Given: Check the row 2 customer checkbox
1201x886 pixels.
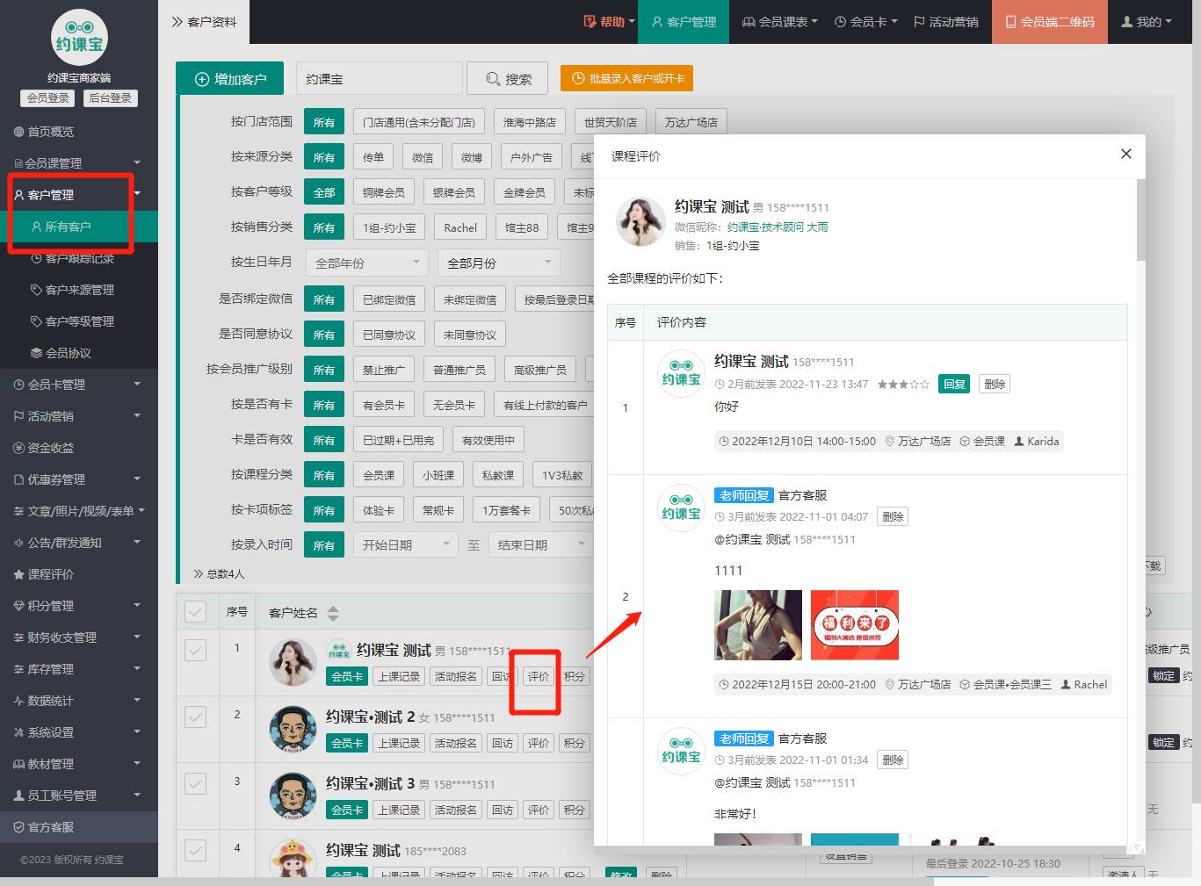Looking at the screenshot, I should [195, 717].
